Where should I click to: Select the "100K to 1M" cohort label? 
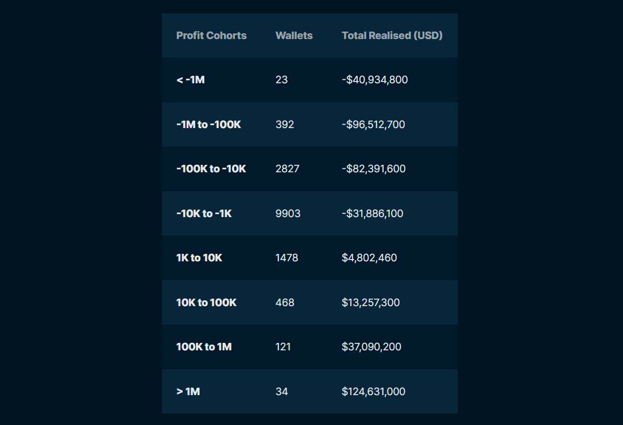[204, 347]
